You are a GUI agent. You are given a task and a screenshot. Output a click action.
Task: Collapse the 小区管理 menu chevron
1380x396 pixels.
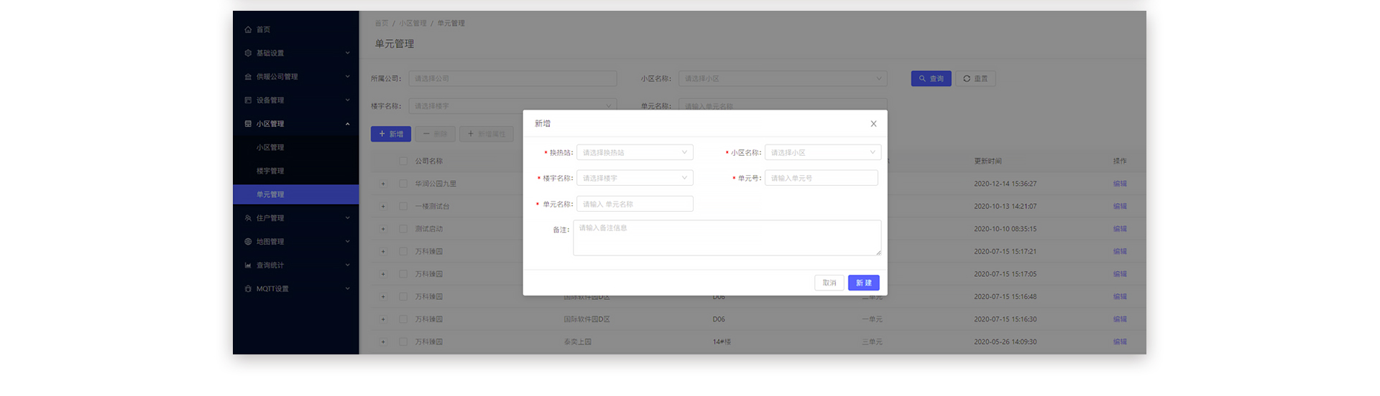click(347, 124)
